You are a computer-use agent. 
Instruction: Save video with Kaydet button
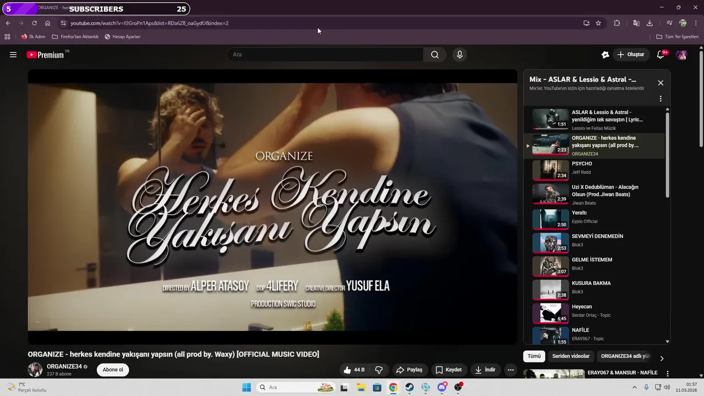[x=449, y=370]
